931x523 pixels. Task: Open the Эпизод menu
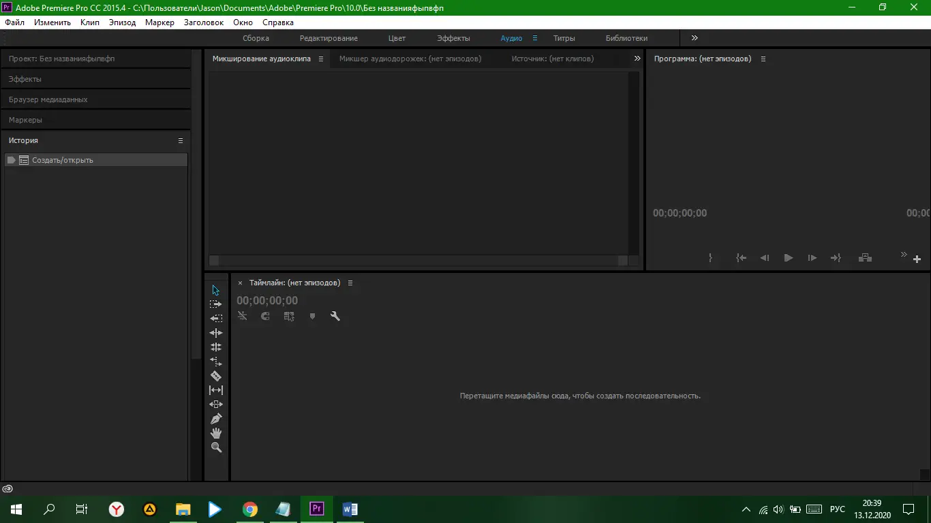pyautogui.click(x=122, y=22)
